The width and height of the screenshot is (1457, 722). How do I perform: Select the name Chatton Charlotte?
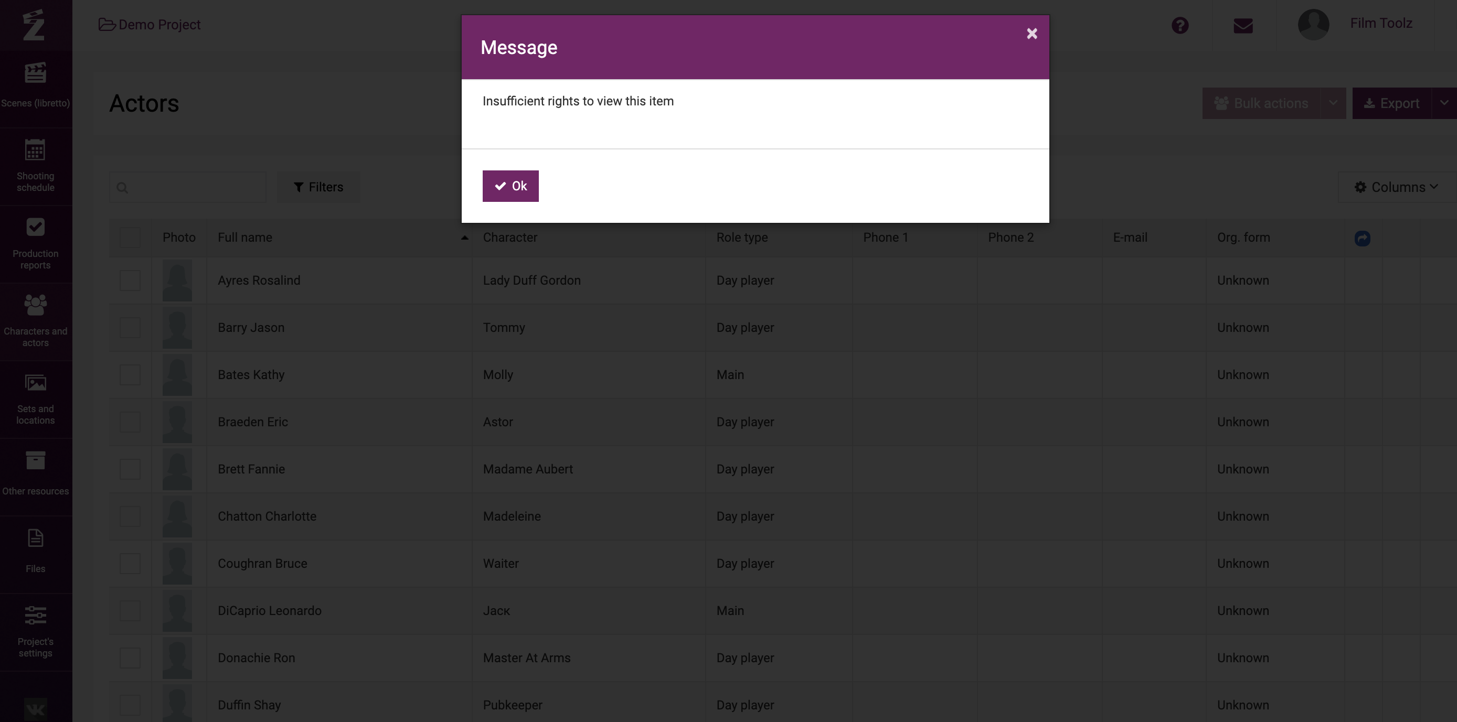(267, 516)
